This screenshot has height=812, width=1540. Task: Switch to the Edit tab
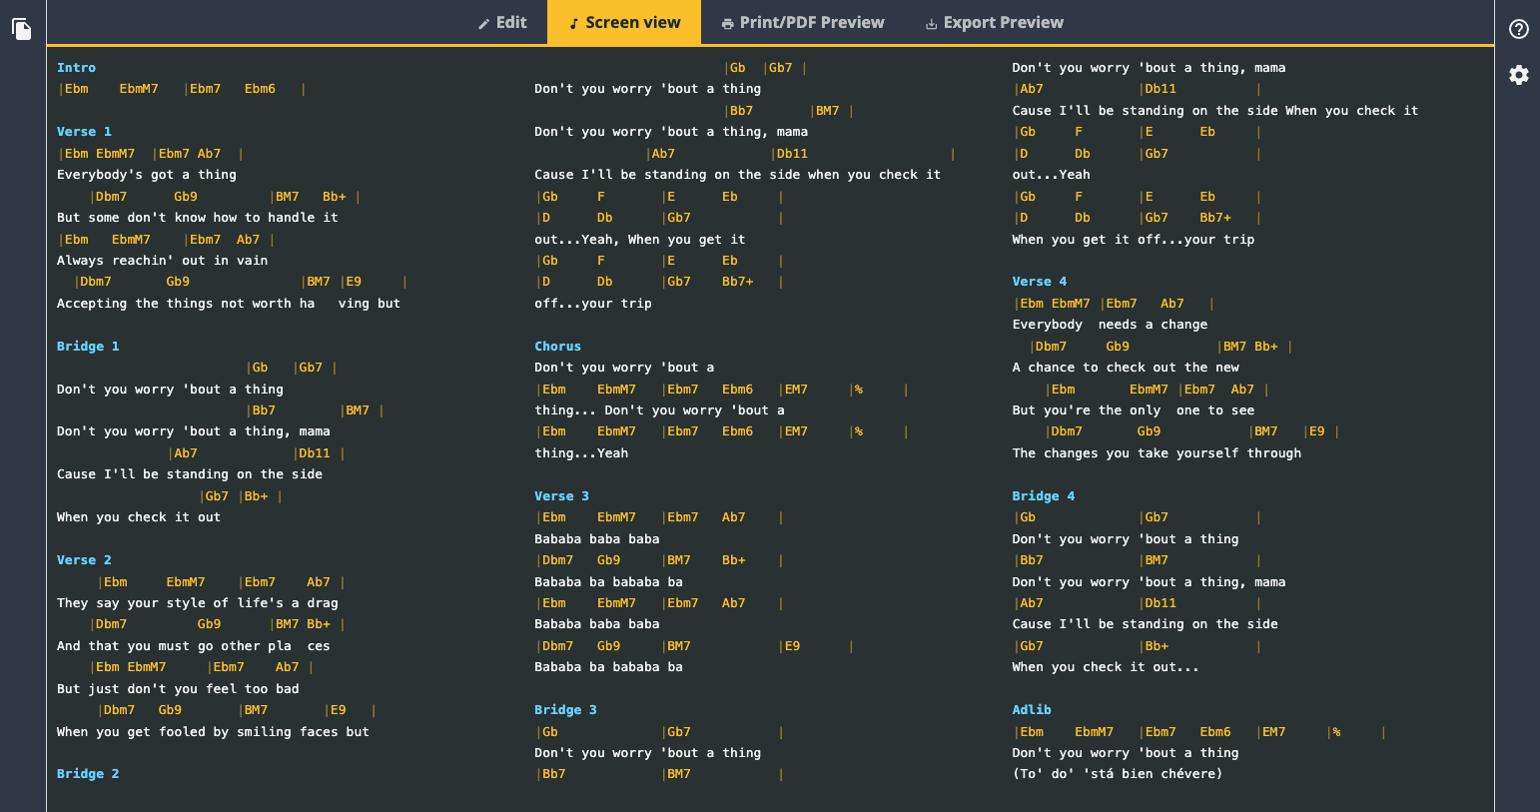click(501, 22)
